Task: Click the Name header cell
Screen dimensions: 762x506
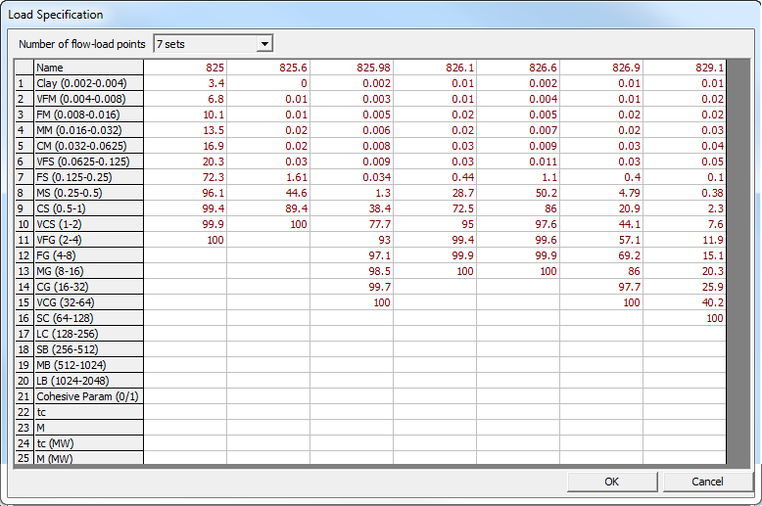Action: pos(88,68)
